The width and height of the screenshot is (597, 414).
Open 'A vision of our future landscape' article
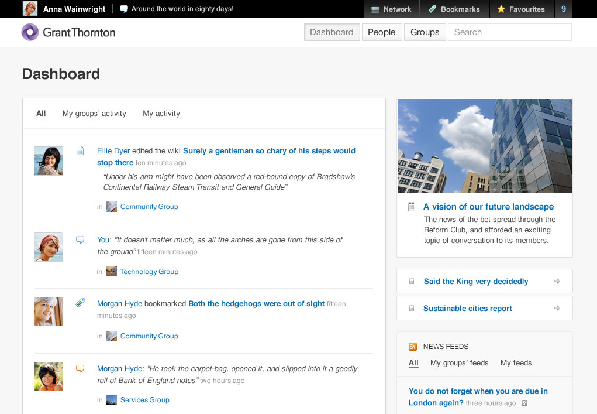tap(488, 207)
